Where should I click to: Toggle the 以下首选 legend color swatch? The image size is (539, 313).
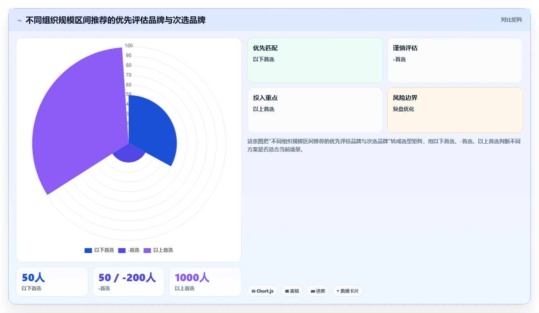[88, 250]
